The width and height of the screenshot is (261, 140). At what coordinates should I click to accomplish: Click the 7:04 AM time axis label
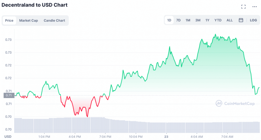227,136
